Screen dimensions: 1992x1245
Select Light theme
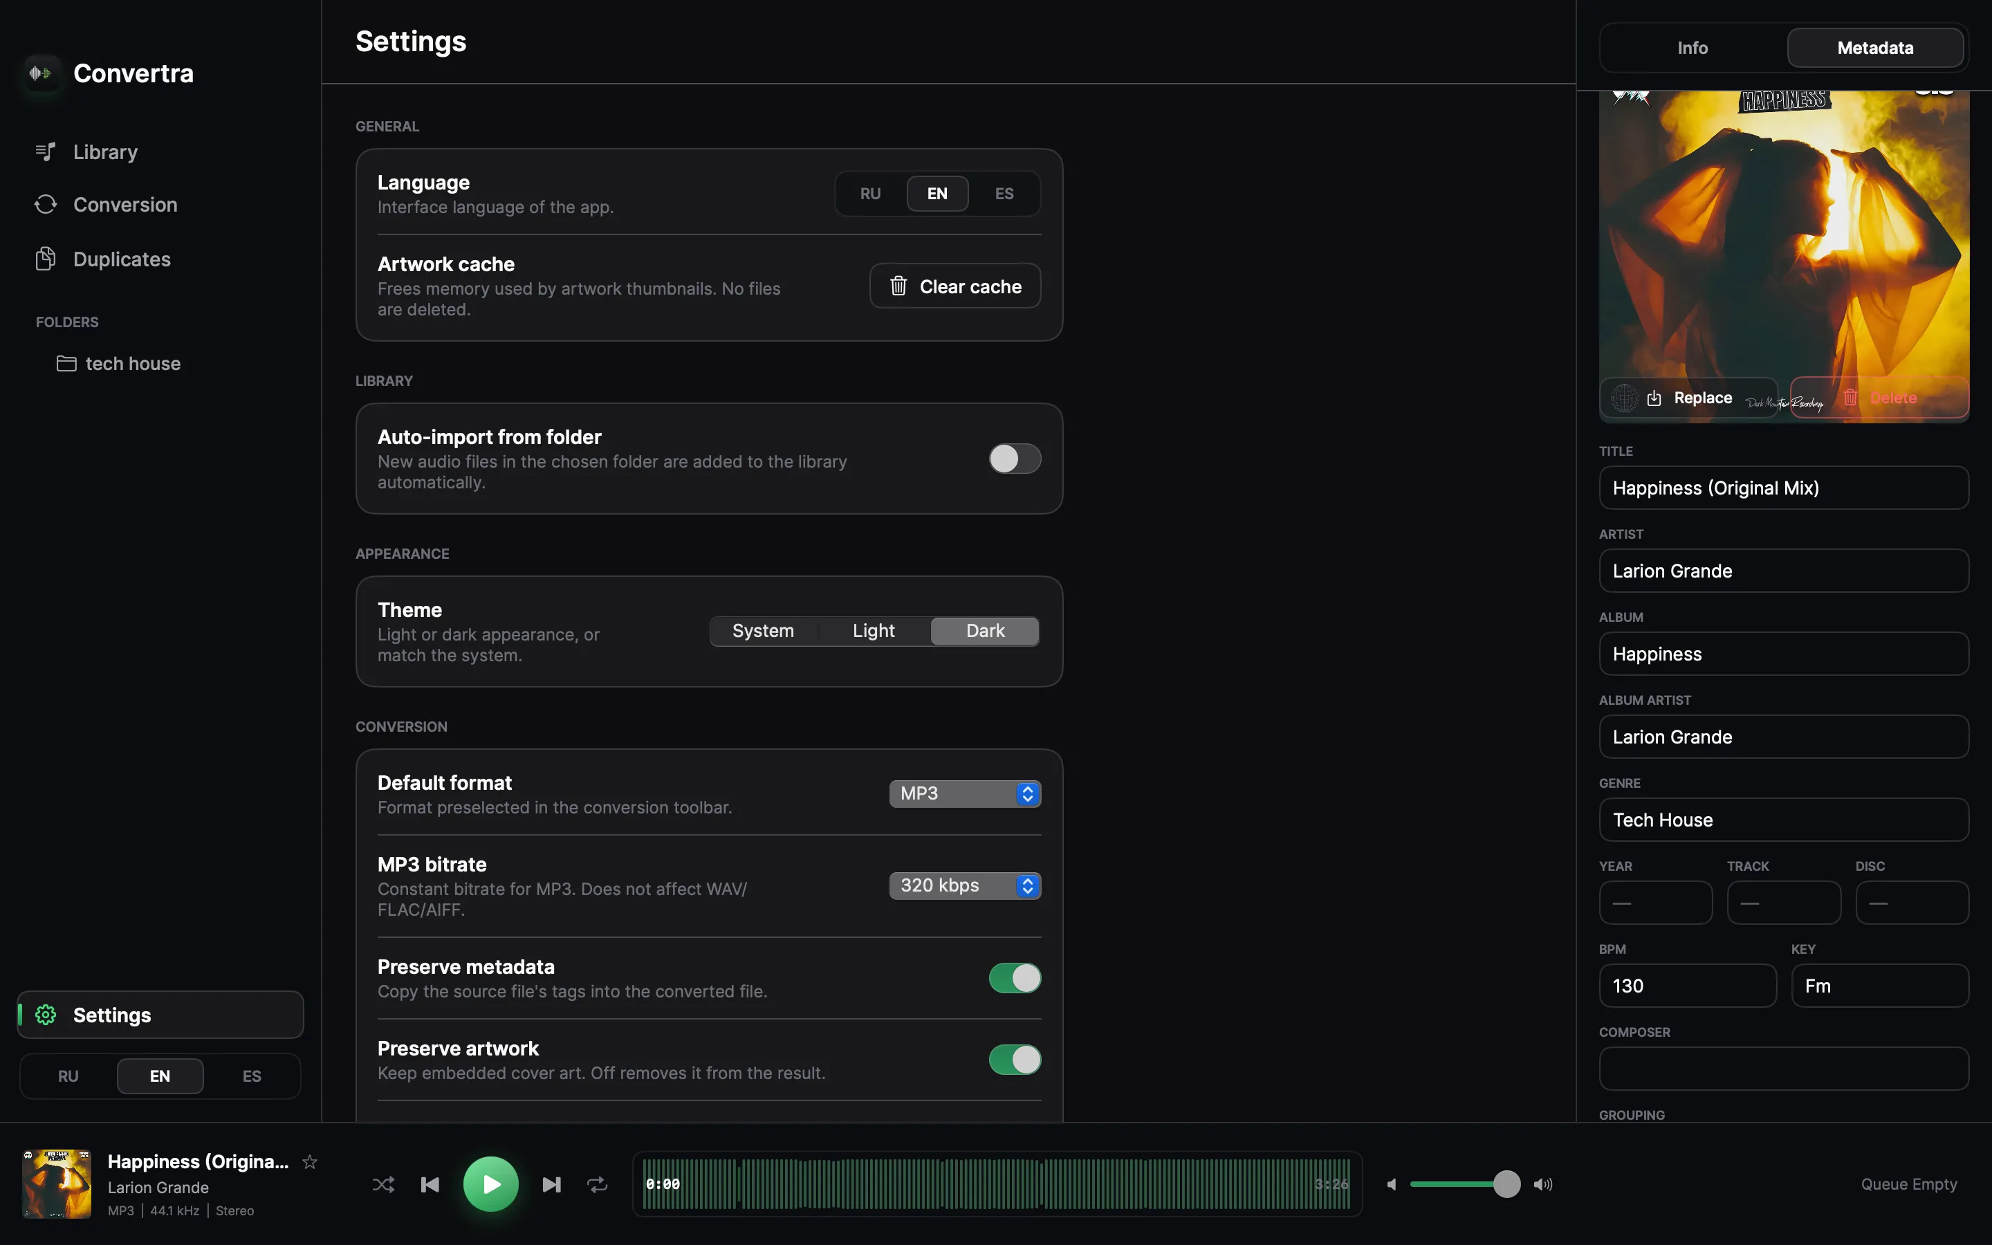tap(874, 631)
